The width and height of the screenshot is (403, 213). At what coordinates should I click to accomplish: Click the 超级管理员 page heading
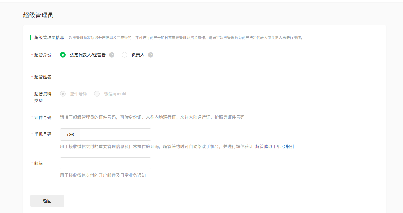point(38,15)
